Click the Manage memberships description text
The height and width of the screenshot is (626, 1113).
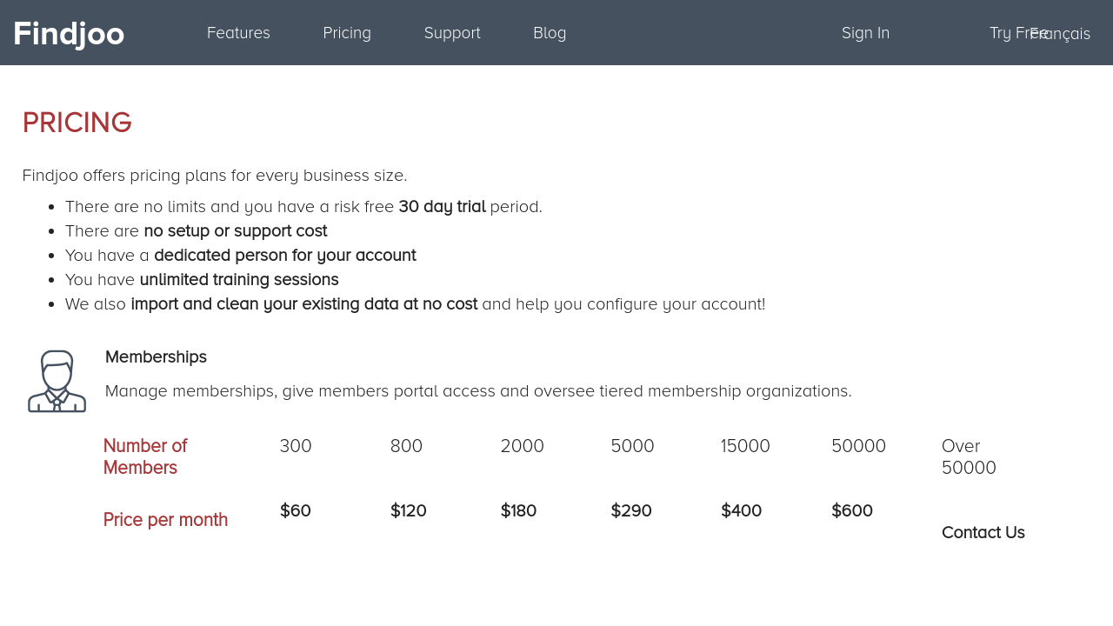[x=478, y=391]
